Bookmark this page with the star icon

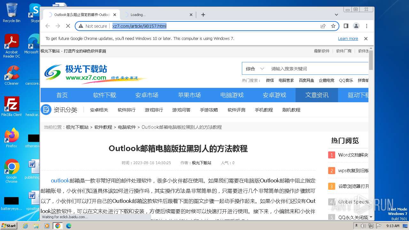[333, 26]
